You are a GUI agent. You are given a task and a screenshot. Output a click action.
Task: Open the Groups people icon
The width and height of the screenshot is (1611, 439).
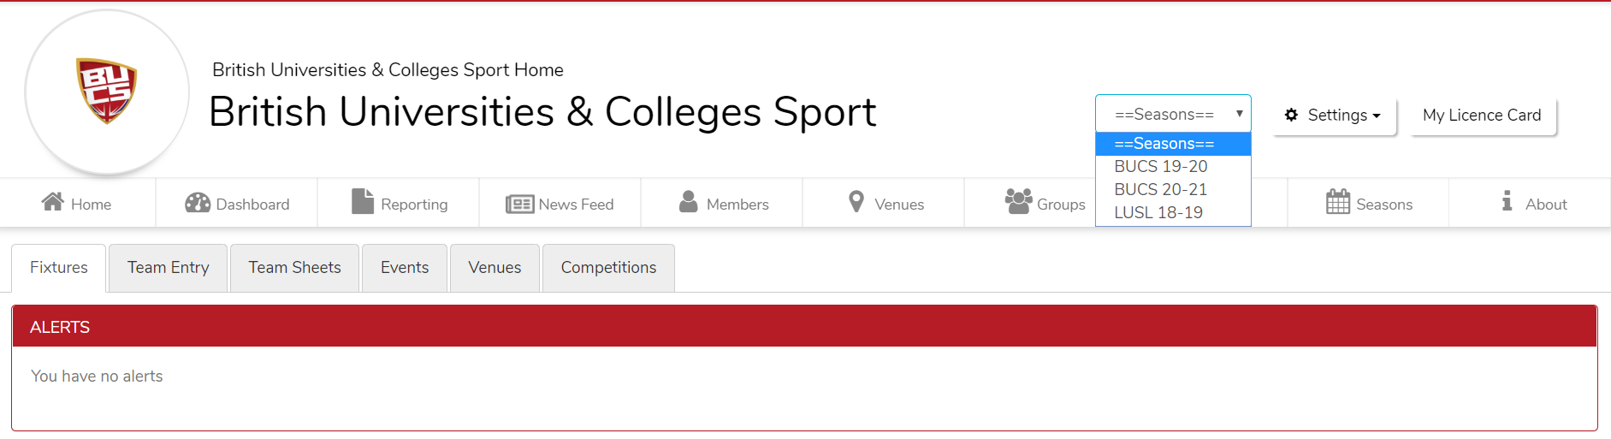1018,202
